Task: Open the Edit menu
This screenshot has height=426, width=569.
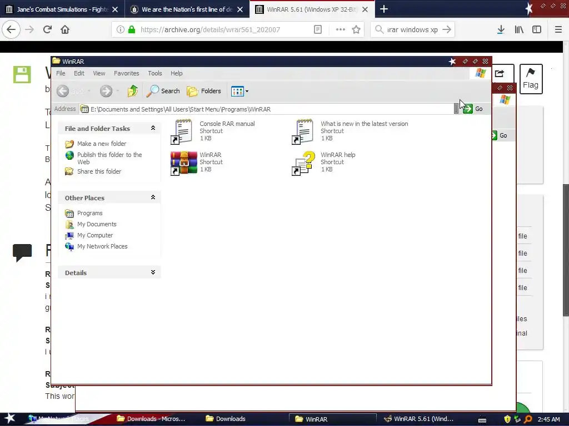Action: click(x=79, y=73)
